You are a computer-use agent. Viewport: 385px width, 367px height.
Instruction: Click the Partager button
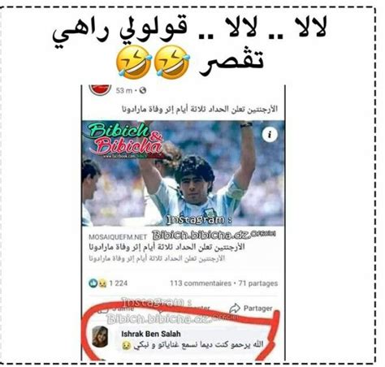click(x=251, y=308)
